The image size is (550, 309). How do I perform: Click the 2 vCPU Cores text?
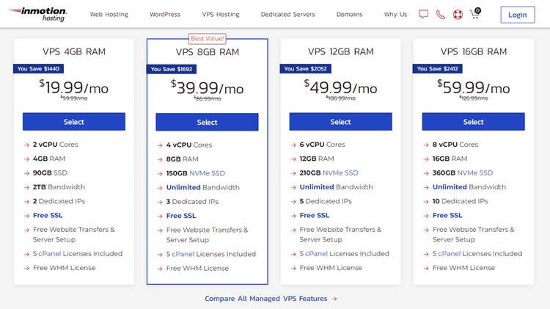(56, 145)
